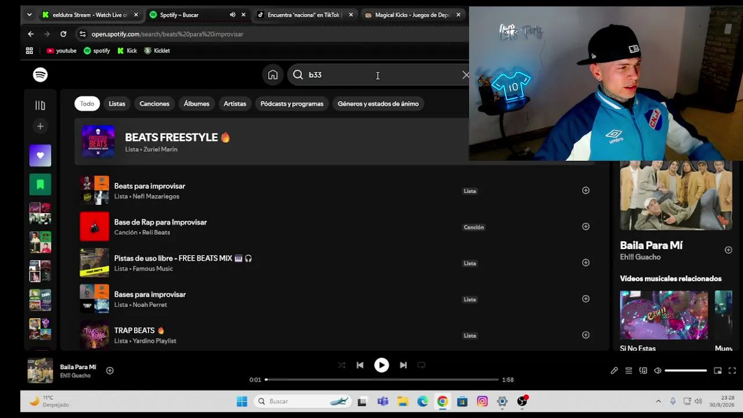743x418 pixels.
Task: Select the Todo filter chip
Action: pyautogui.click(x=87, y=104)
